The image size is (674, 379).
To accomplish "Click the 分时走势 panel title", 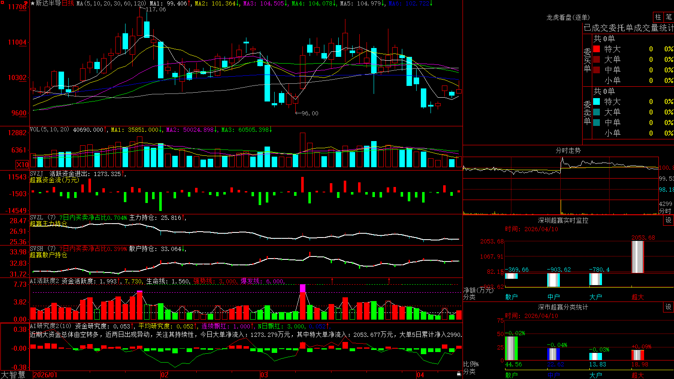I will pos(568,150).
